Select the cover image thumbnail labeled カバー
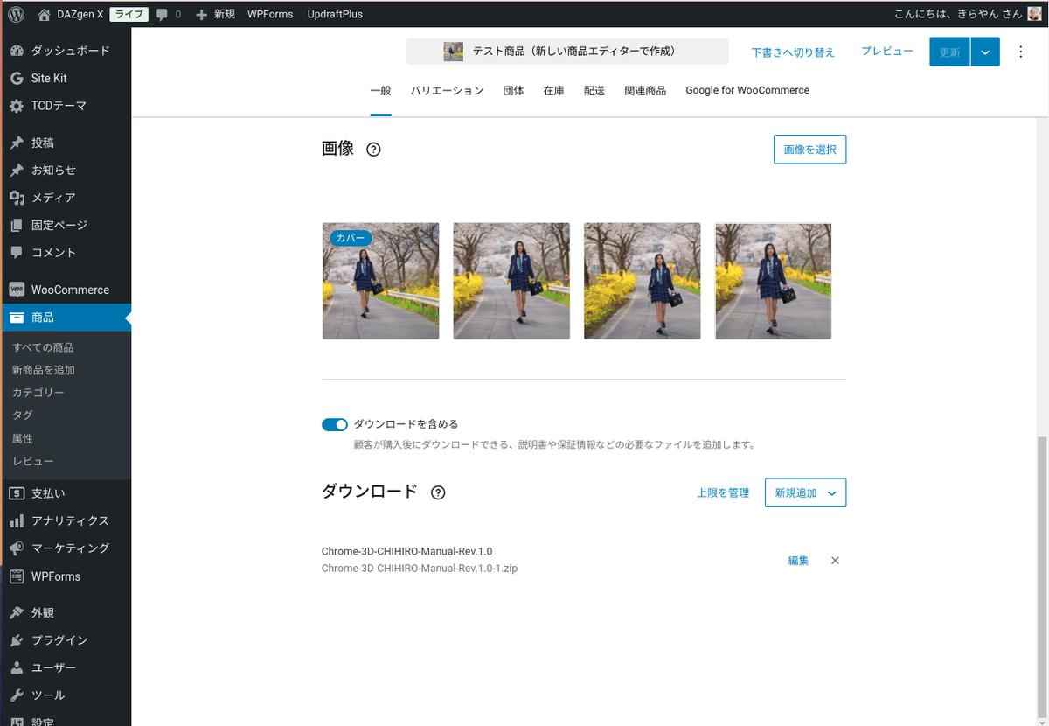This screenshot has height=726, width=1049. (x=380, y=281)
